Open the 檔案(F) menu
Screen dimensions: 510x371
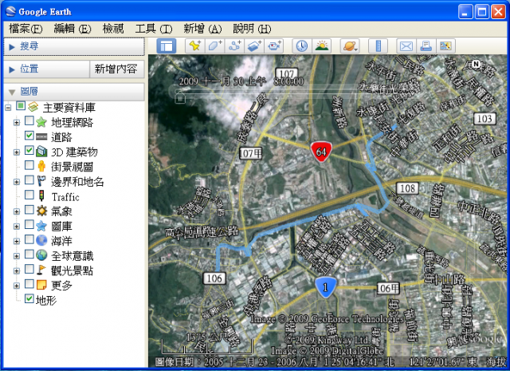(25, 29)
